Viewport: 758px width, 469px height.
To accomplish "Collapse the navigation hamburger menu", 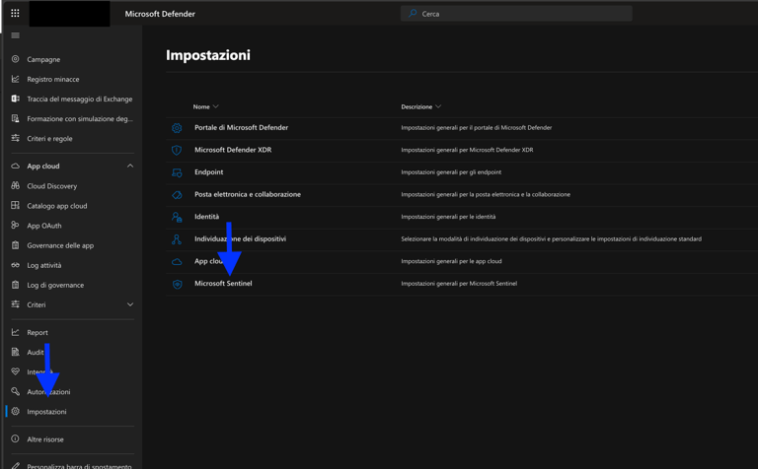I will [16, 35].
